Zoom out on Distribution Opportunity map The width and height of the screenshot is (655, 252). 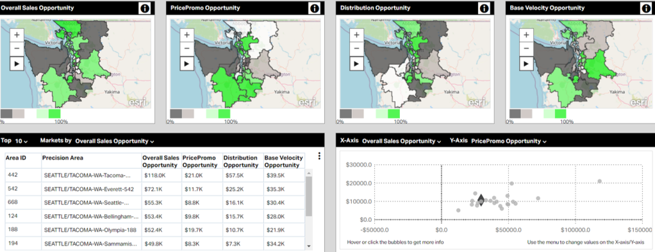pyautogui.click(x=356, y=48)
